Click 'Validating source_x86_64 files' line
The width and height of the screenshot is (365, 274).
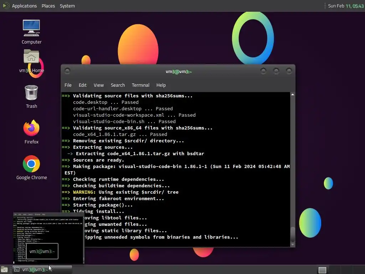pos(143,128)
